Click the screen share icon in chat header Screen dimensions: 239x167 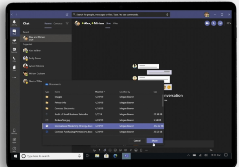220,23
